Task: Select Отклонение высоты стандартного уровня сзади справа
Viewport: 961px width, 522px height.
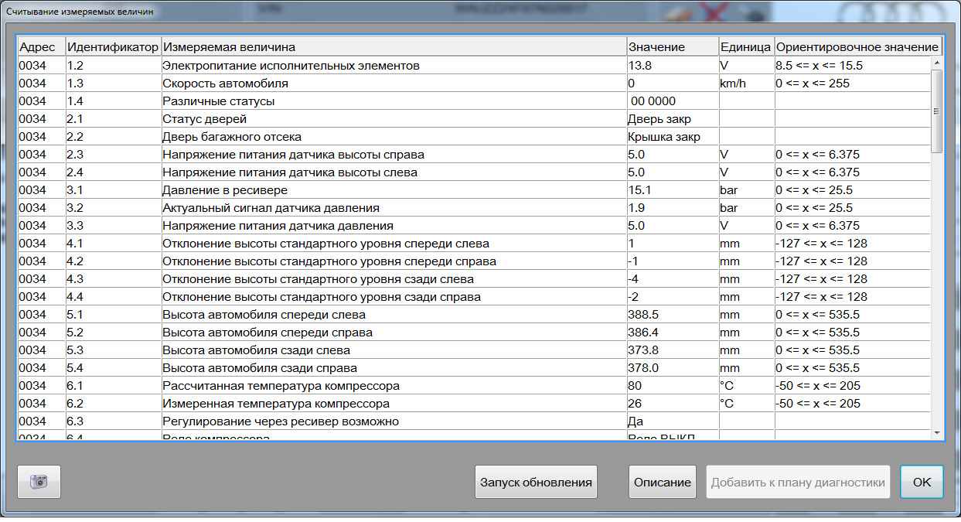Action: [473, 297]
